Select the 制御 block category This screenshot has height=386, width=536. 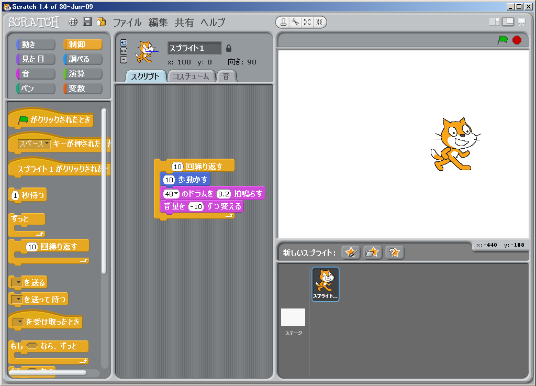(83, 45)
